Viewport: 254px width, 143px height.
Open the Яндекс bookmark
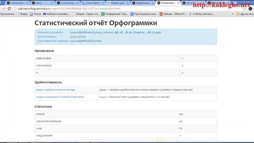(x=22, y=14)
